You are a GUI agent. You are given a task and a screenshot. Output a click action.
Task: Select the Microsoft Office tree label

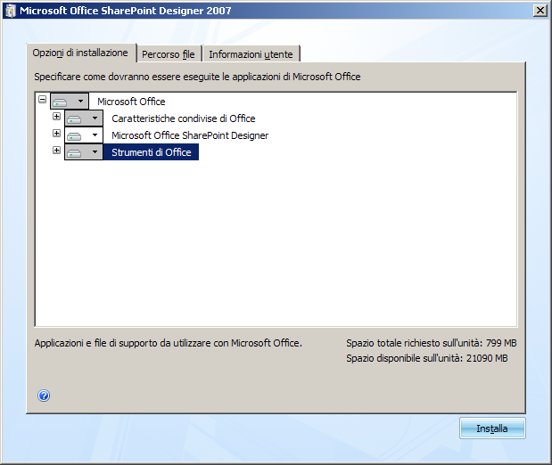tap(131, 102)
